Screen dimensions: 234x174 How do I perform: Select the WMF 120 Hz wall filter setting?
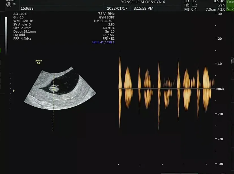23,21
